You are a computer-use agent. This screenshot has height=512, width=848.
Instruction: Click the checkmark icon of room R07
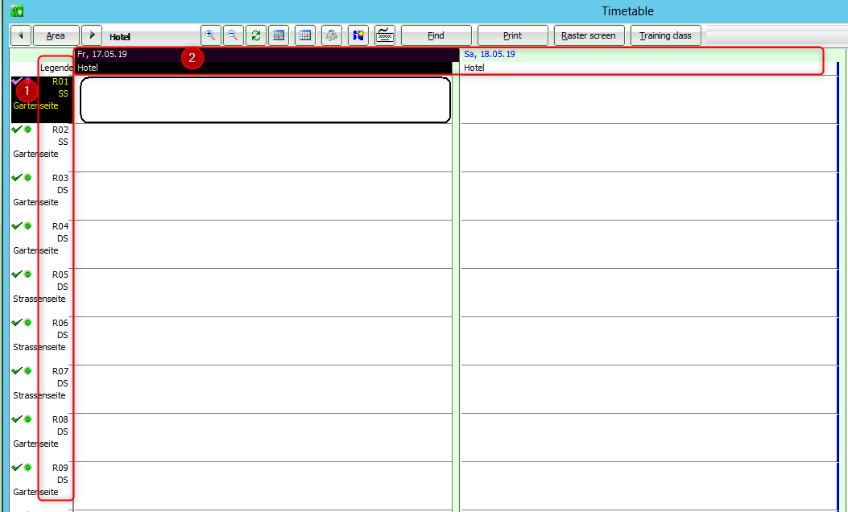[16, 370]
